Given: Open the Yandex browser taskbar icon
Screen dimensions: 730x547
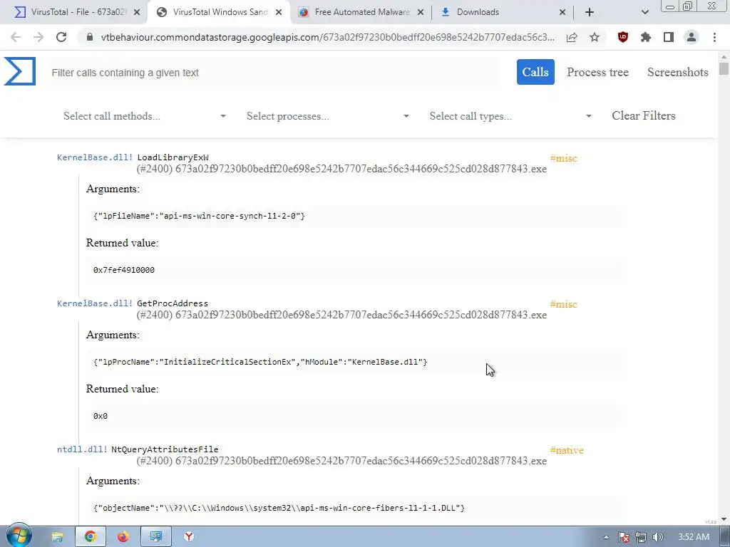Looking at the screenshot, I should click(x=188, y=537).
